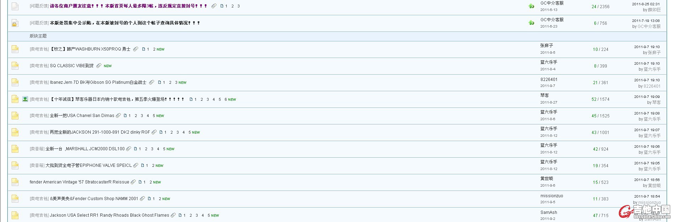The width and height of the screenshot is (673, 222).
Task: Click the folder icon of the Ibanez Jem 7D thread
Action: [x=15, y=82]
